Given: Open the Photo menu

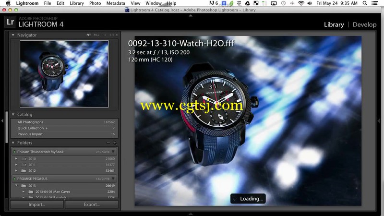Looking at the screenshot, I should (95, 3).
